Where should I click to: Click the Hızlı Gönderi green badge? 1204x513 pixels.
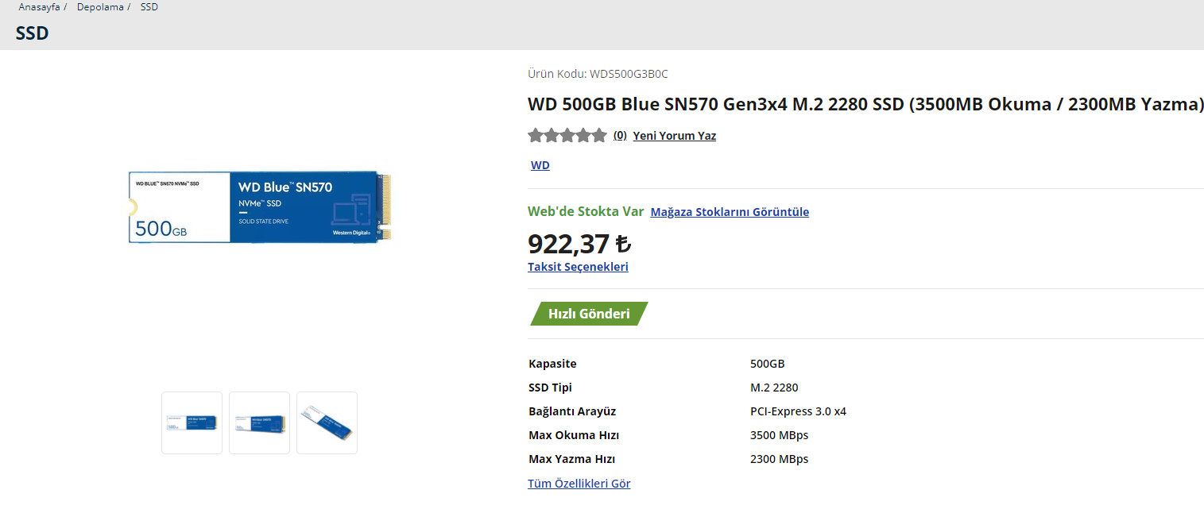(589, 314)
